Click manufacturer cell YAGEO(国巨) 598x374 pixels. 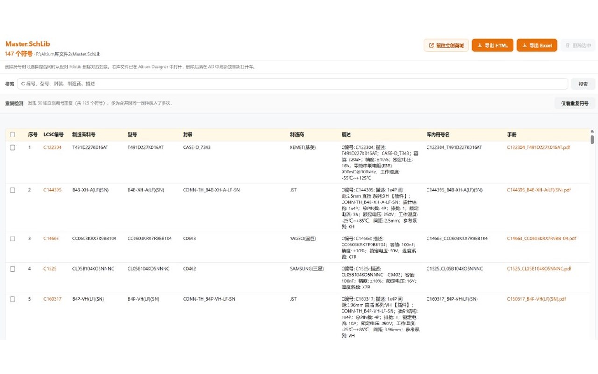click(303, 238)
